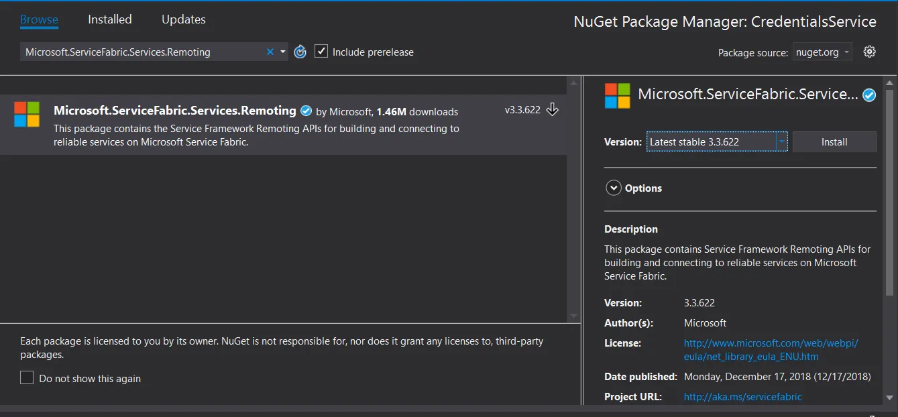
Task: Expand the Options section
Action: (614, 188)
